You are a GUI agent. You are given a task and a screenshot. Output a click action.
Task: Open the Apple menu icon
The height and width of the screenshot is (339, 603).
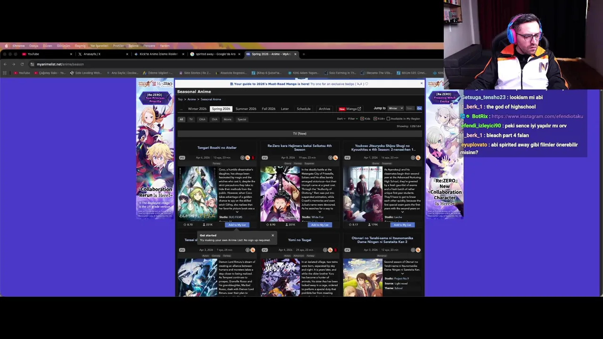(6, 46)
